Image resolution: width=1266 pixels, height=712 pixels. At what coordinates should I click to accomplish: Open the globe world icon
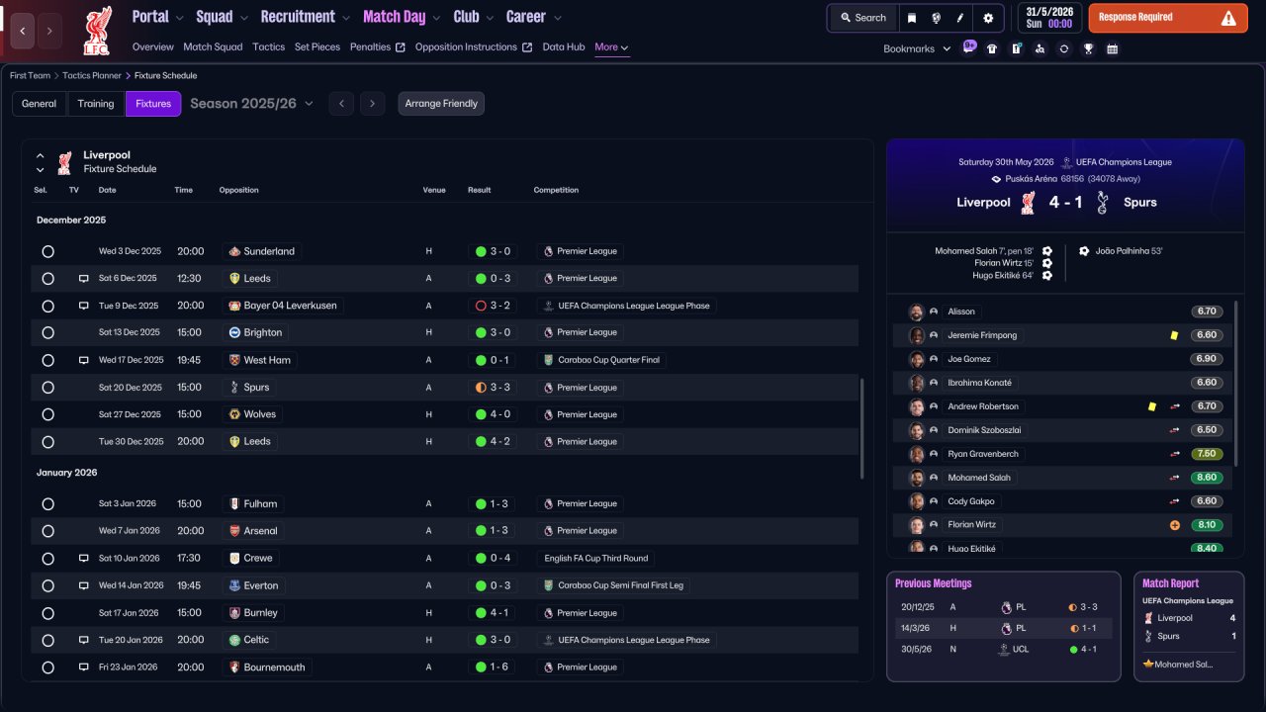pos(937,18)
